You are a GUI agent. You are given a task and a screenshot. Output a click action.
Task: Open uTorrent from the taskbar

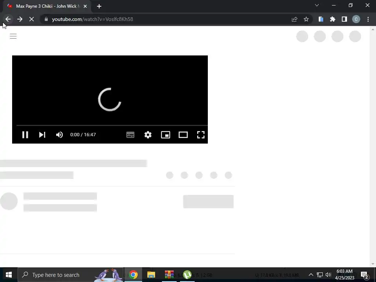tap(187, 275)
